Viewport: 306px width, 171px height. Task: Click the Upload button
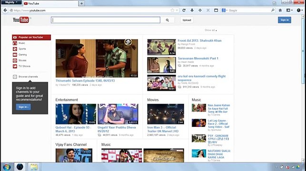point(187,20)
